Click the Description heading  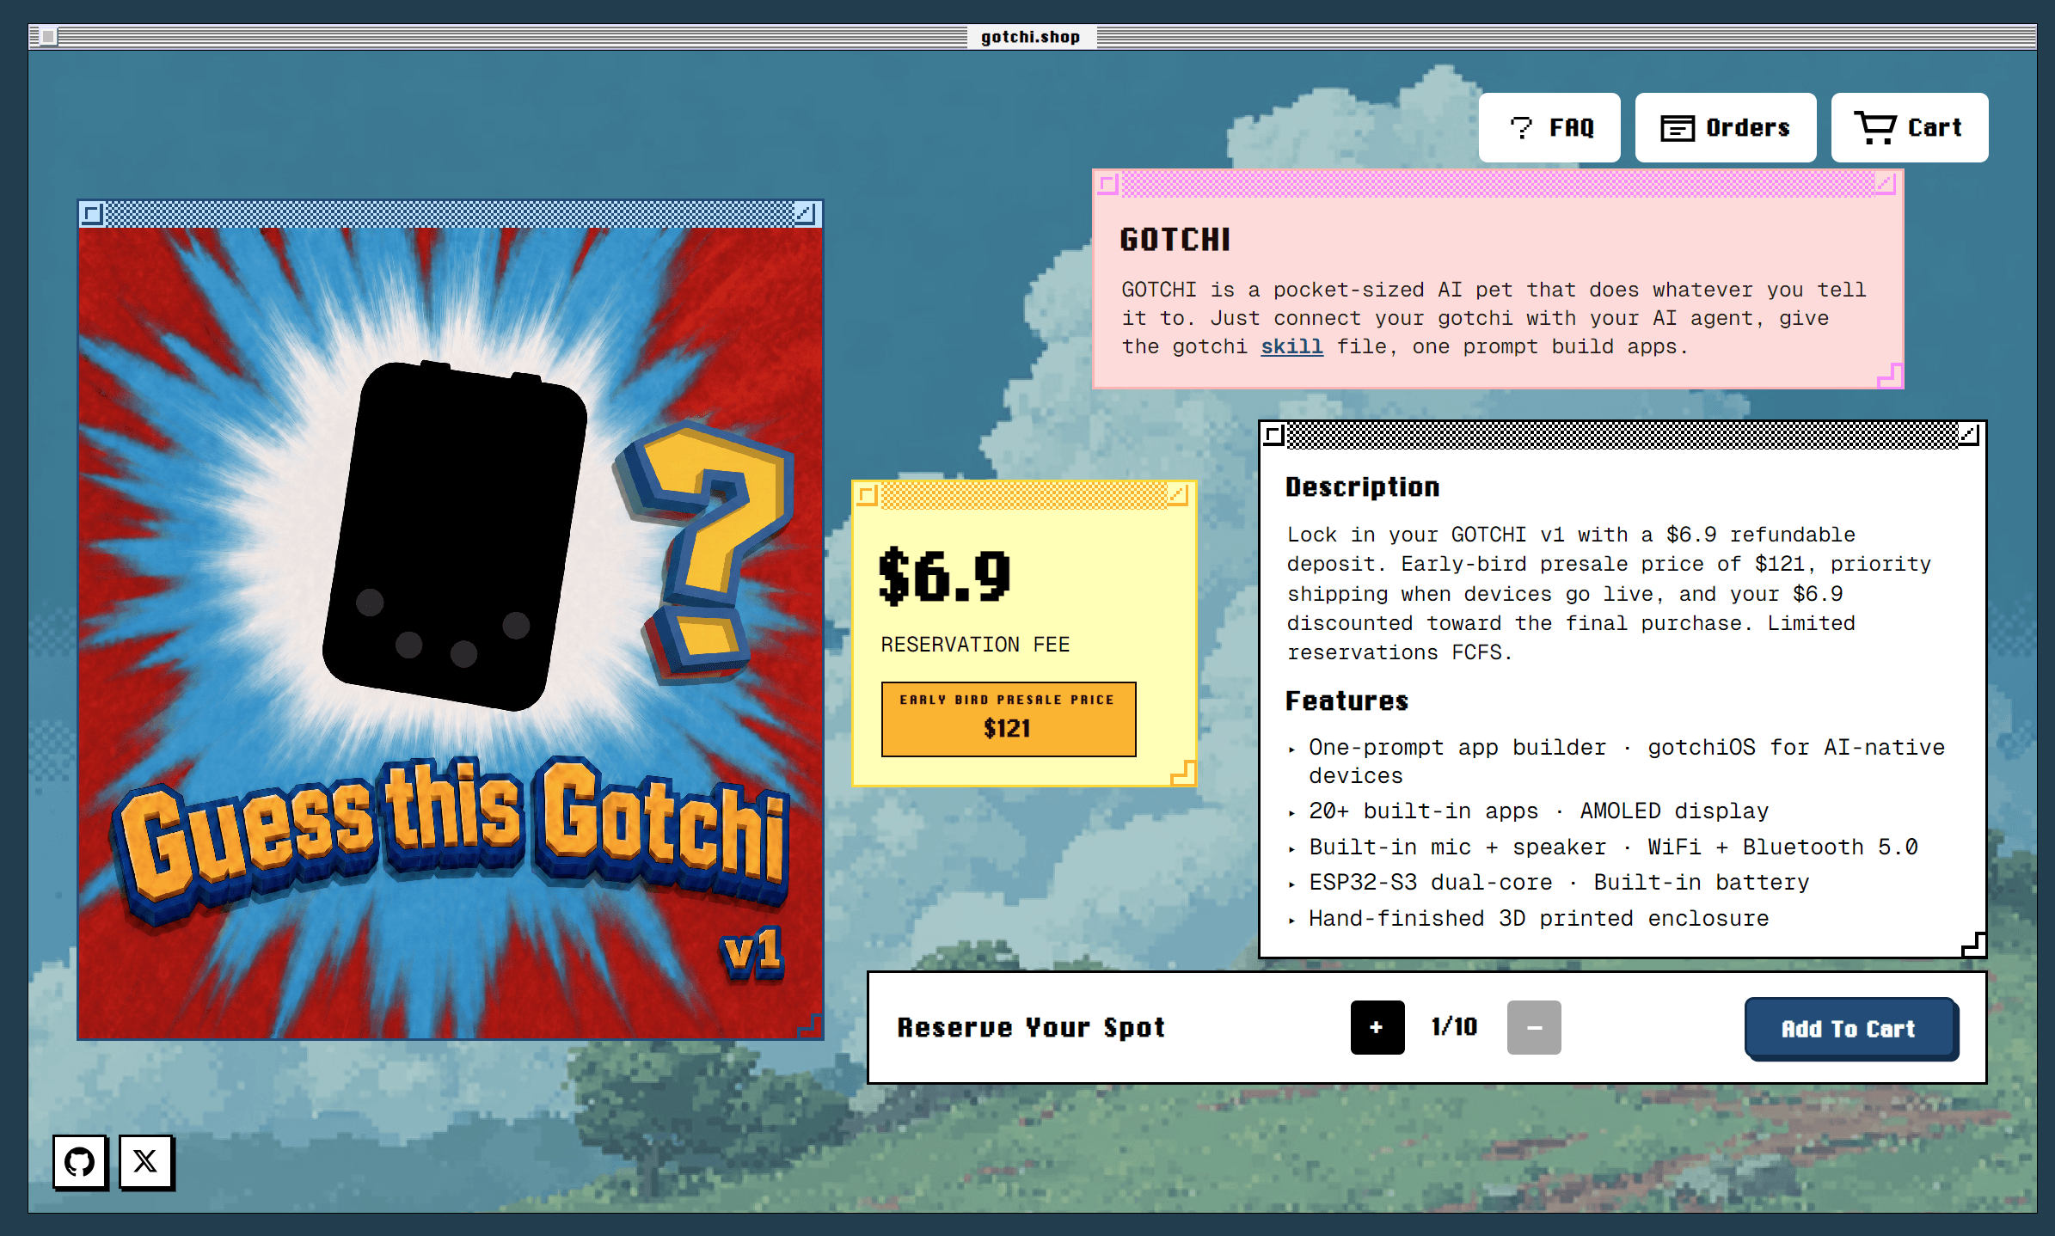[1362, 487]
